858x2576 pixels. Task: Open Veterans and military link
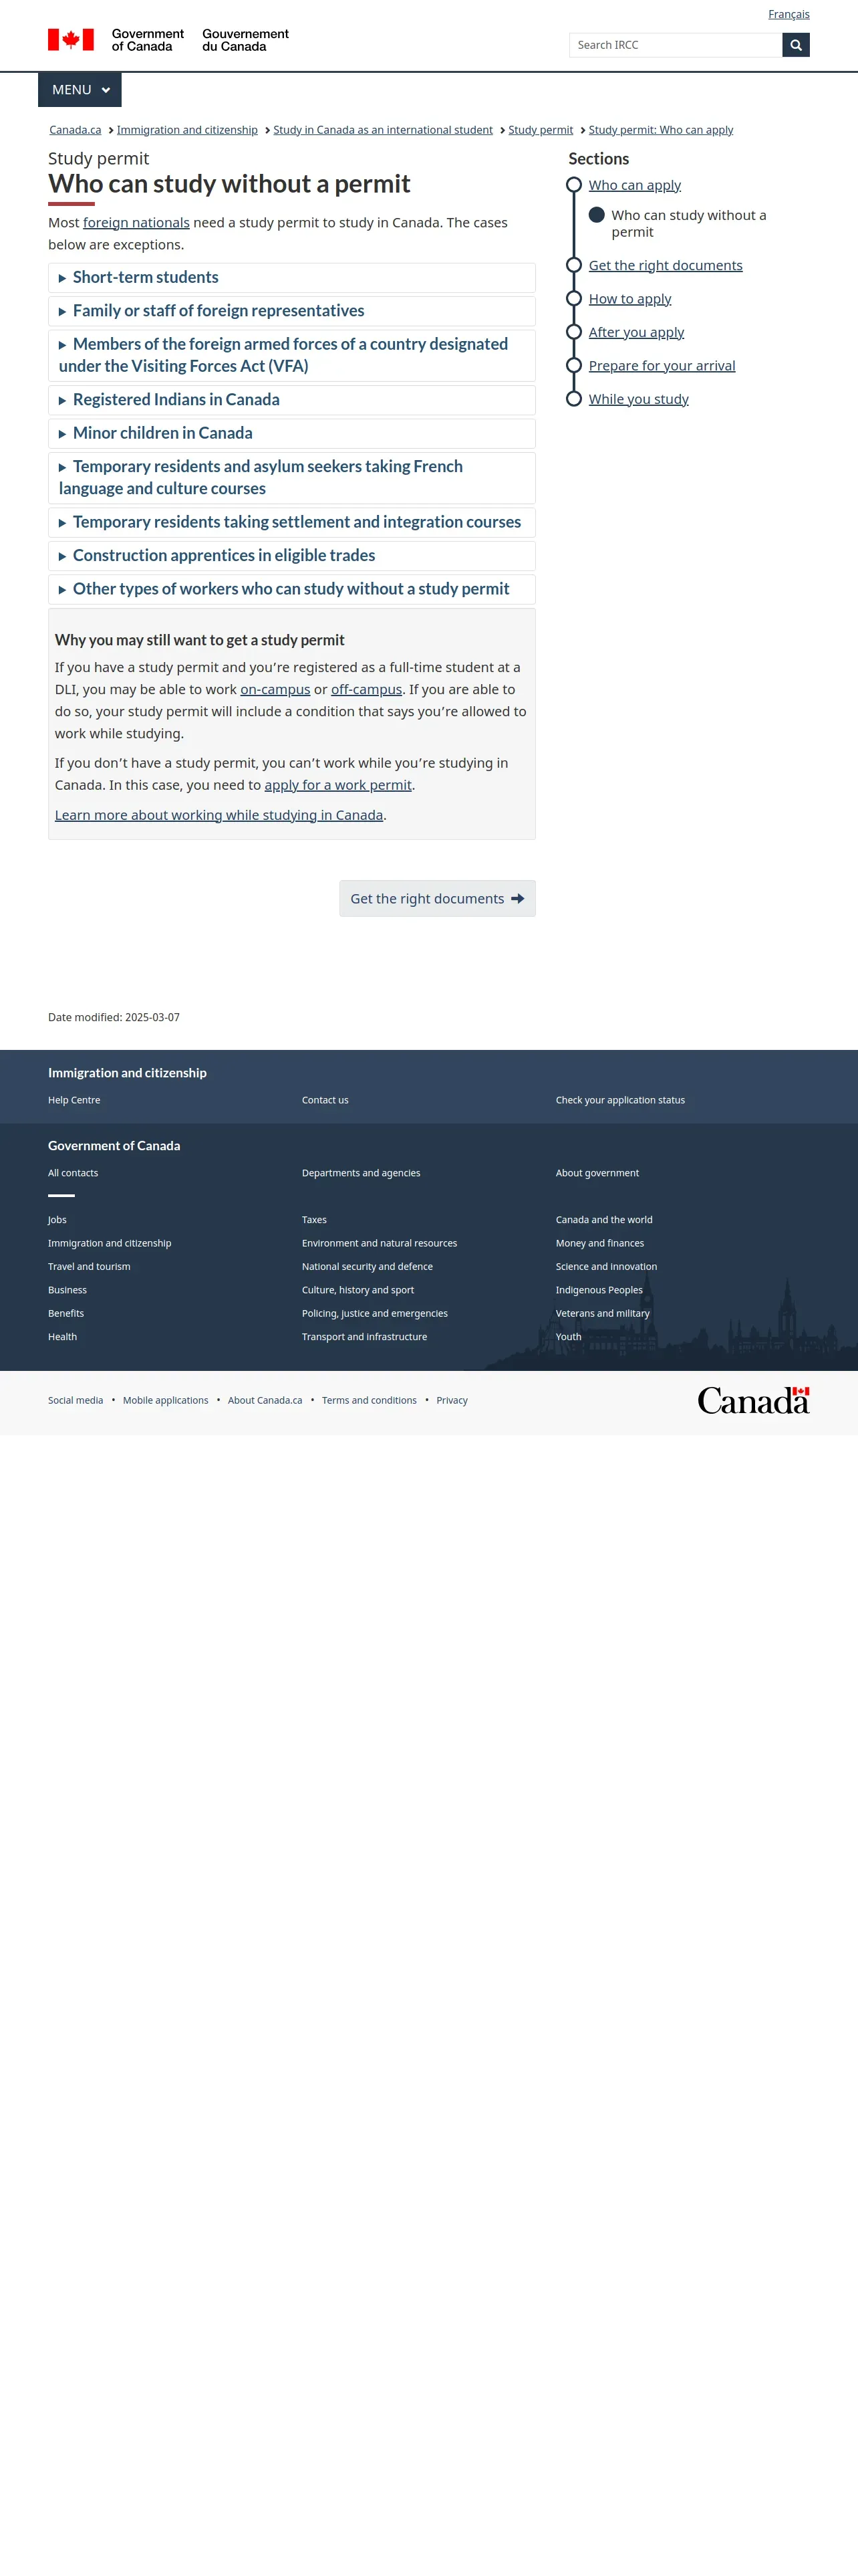(x=602, y=1314)
